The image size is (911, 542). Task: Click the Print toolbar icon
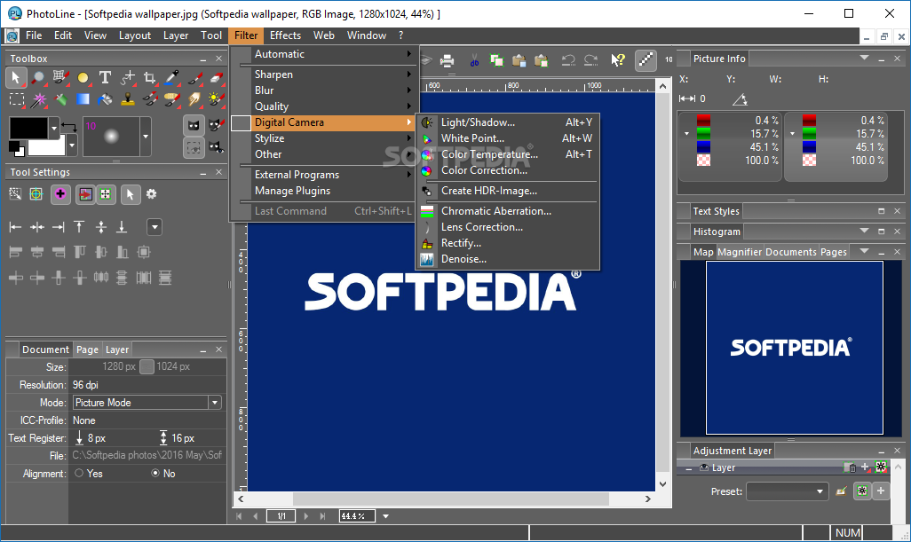click(x=448, y=60)
